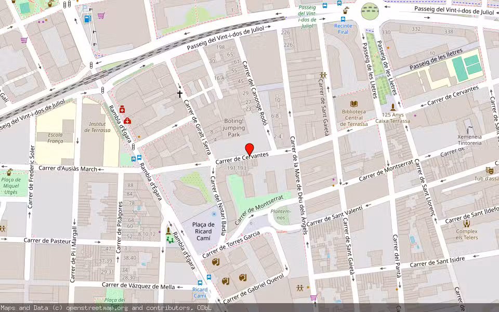
Task: Click the purple shopping cart supermarket icon at top left
Action: (101, 15)
